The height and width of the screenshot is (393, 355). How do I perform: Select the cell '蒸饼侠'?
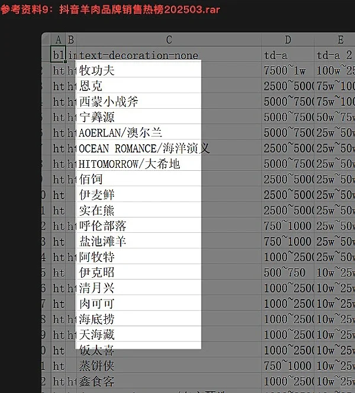[x=169, y=366]
